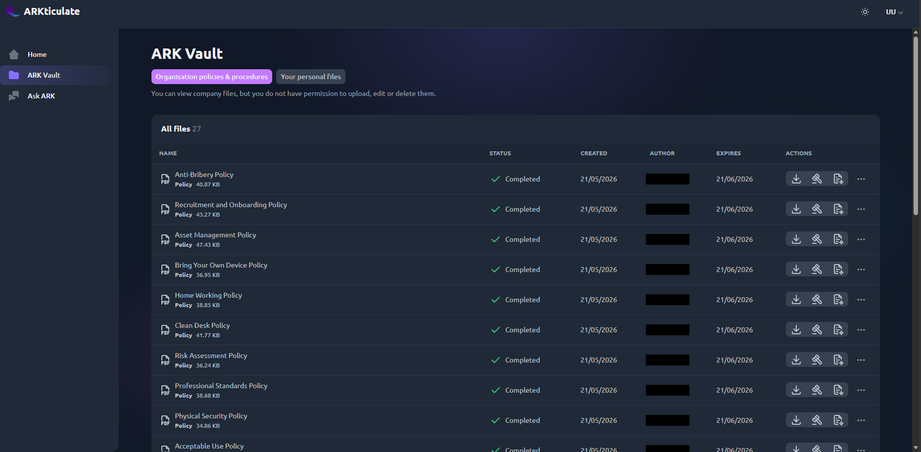Toggle the light/dark theme sun icon
Viewport: 921px width, 452px height.
(865, 12)
